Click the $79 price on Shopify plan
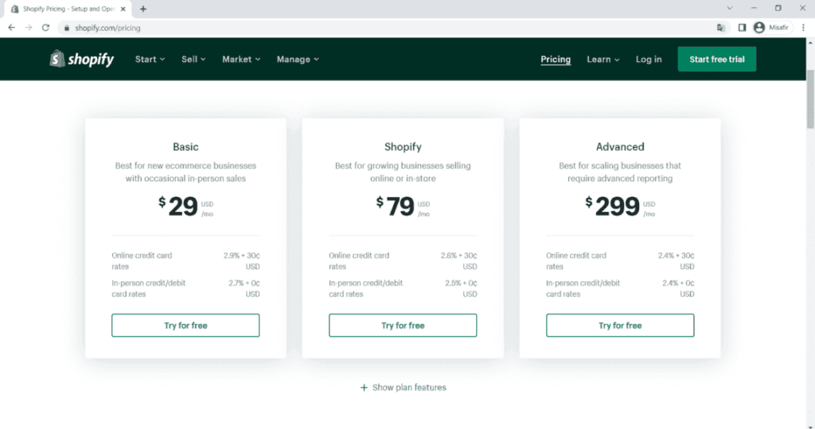The width and height of the screenshot is (815, 429). coord(403,207)
